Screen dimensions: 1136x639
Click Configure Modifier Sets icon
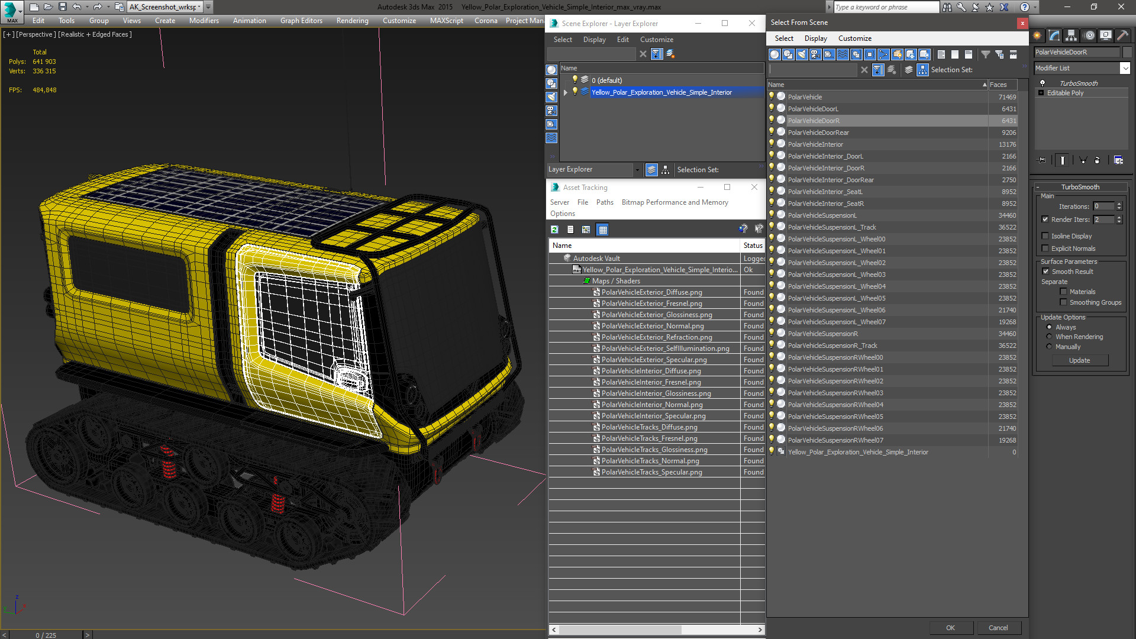tap(1118, 160)
